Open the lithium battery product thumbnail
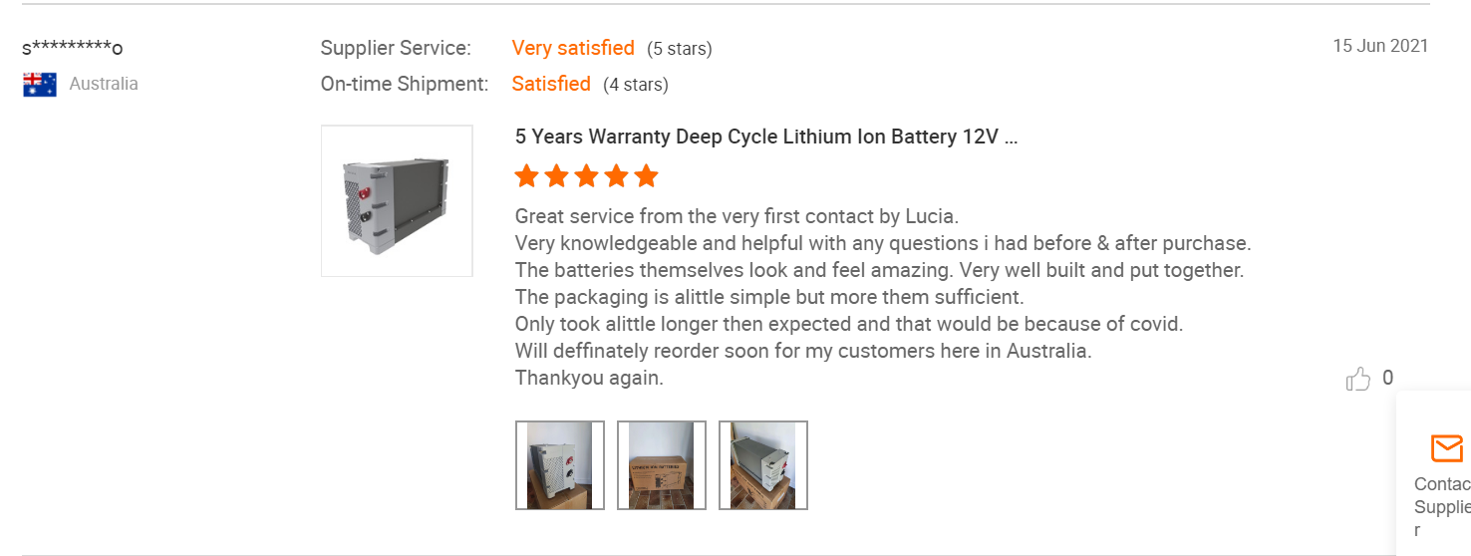 point(397,200)
